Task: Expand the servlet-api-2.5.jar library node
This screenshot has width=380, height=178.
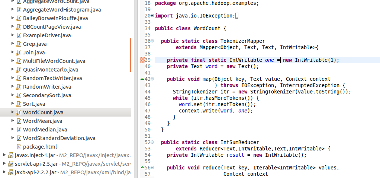Action: click(4, 164)
